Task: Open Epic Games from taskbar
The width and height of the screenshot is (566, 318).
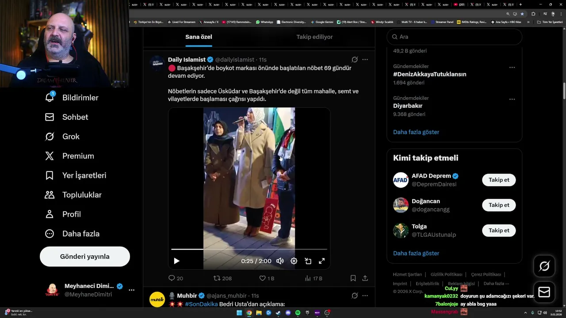Action: tap(307, 313)
